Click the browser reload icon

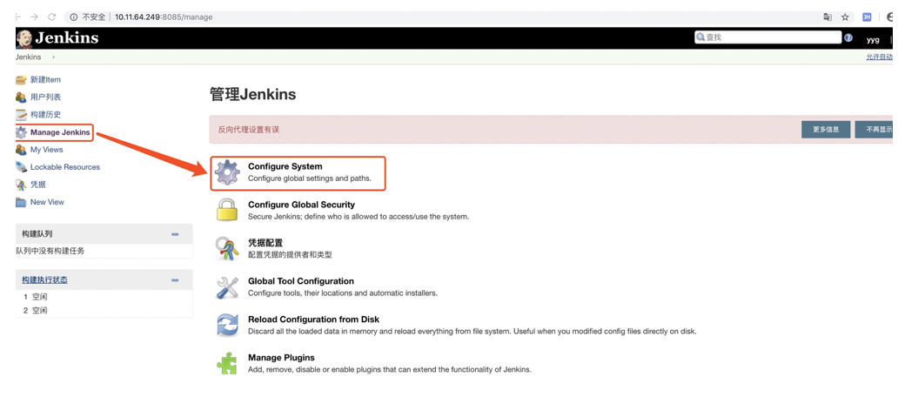click(51, 17)
